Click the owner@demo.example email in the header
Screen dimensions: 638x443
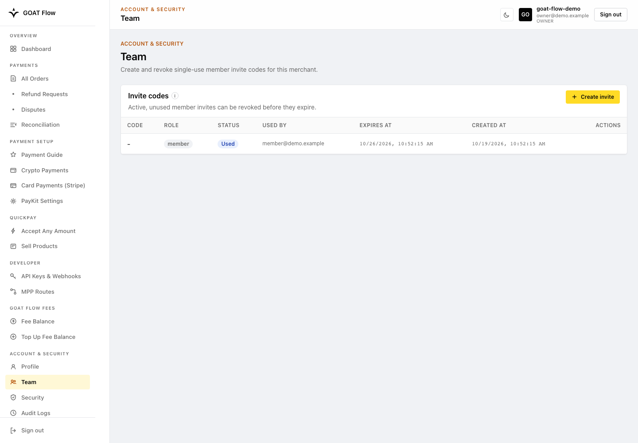coord(563,16)
